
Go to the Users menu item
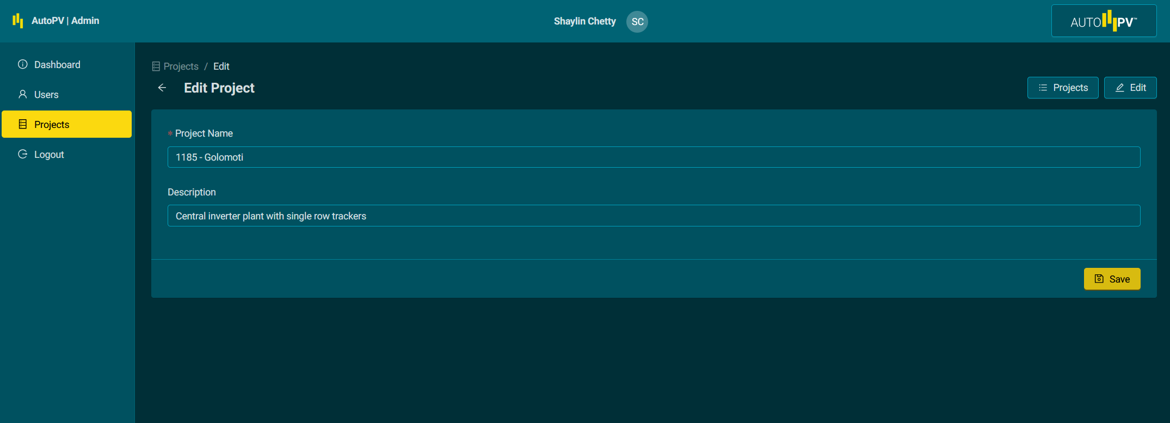pos(46,95)
